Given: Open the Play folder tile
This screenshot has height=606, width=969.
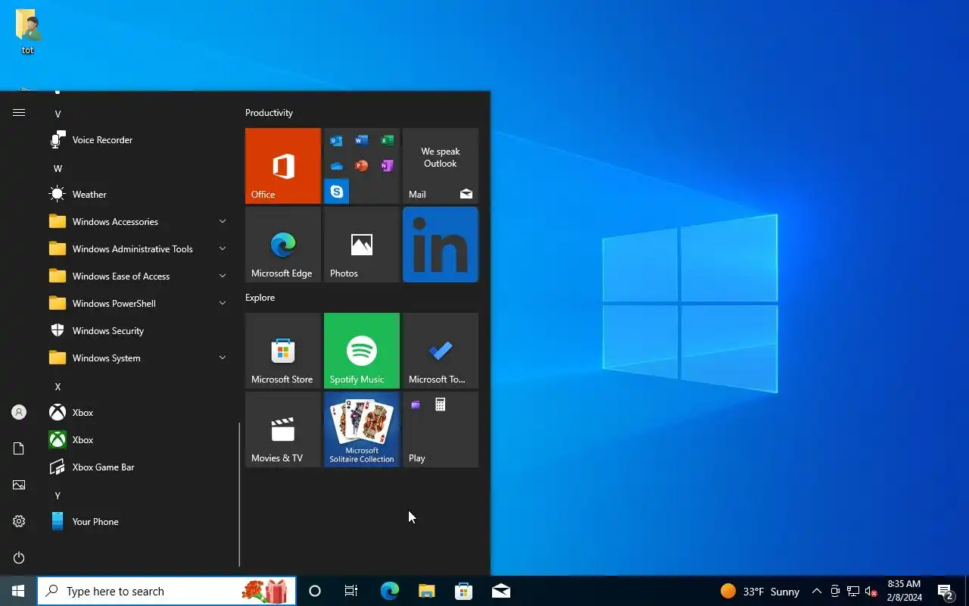Looking at the screenshot, I should [x=441, y=430].
